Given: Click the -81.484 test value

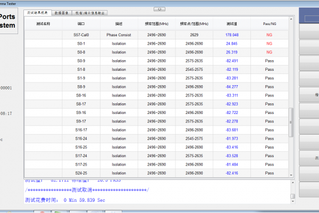Looking at the screenshot, I should tap(232, 165).
